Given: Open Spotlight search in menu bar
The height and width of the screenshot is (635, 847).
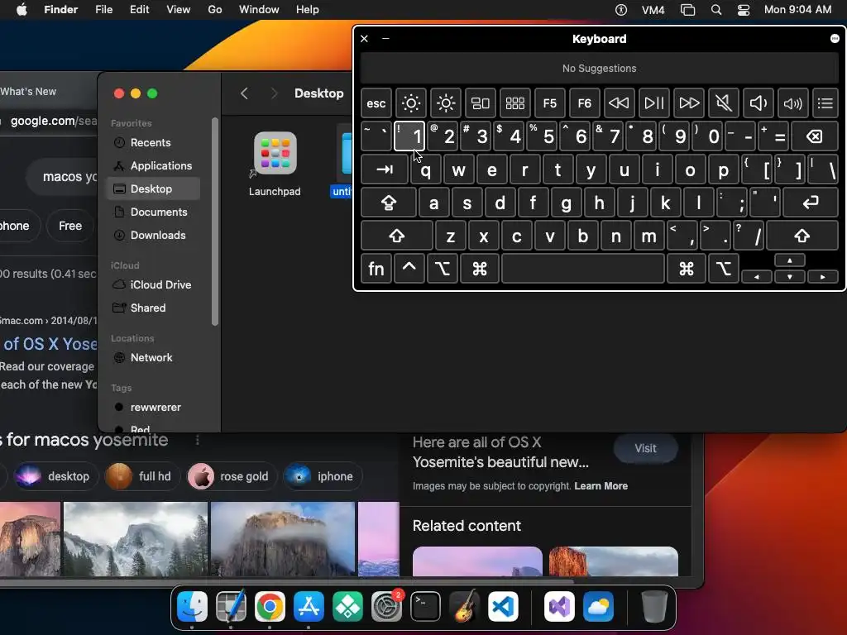Looking at the screenshot, I should coord(716,10).
